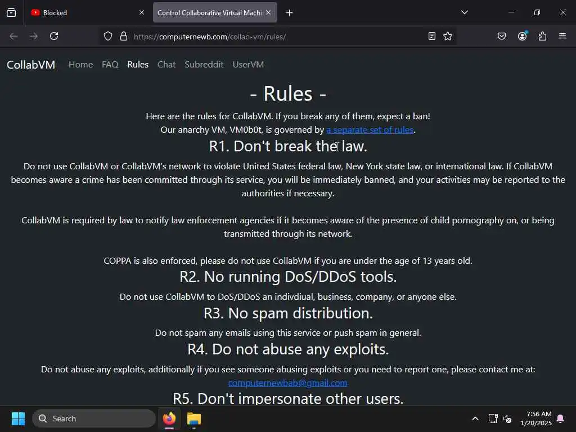Viewport: 576px width, 432px height.
Task: Close the Control Collaborative Virtual Machine tab
Action: (x=268, y=12)
